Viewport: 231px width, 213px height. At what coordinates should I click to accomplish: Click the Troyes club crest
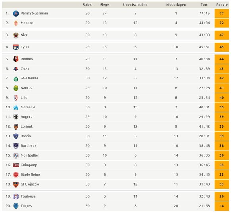pyautogui.click(x=16, y=206)
